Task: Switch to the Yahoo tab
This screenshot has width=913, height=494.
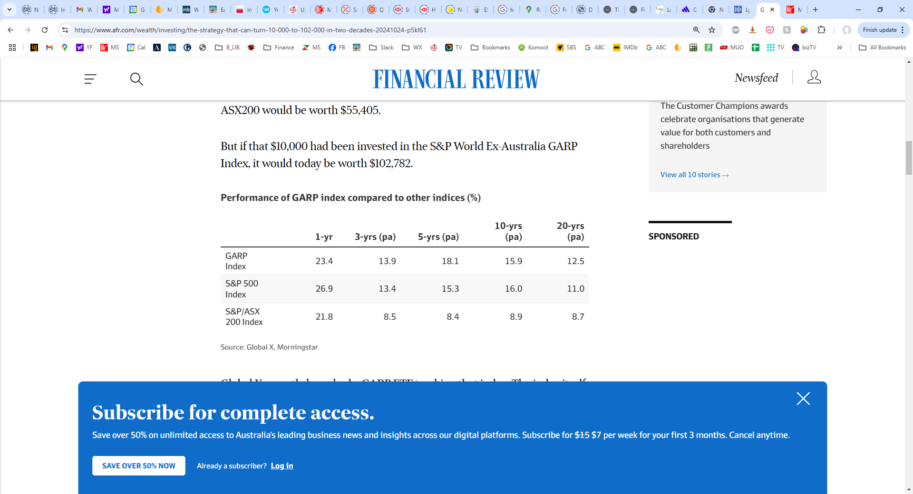Action: [x=111, y=9]
